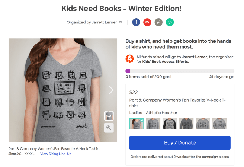Viewport: 244px width, 167px height.
Task: Click envelope icon beside Jarrett Lerner's name
Action: click(121, 22)
